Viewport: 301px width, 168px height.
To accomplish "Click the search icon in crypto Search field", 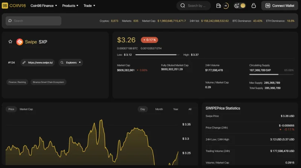I will click(10, 21).
